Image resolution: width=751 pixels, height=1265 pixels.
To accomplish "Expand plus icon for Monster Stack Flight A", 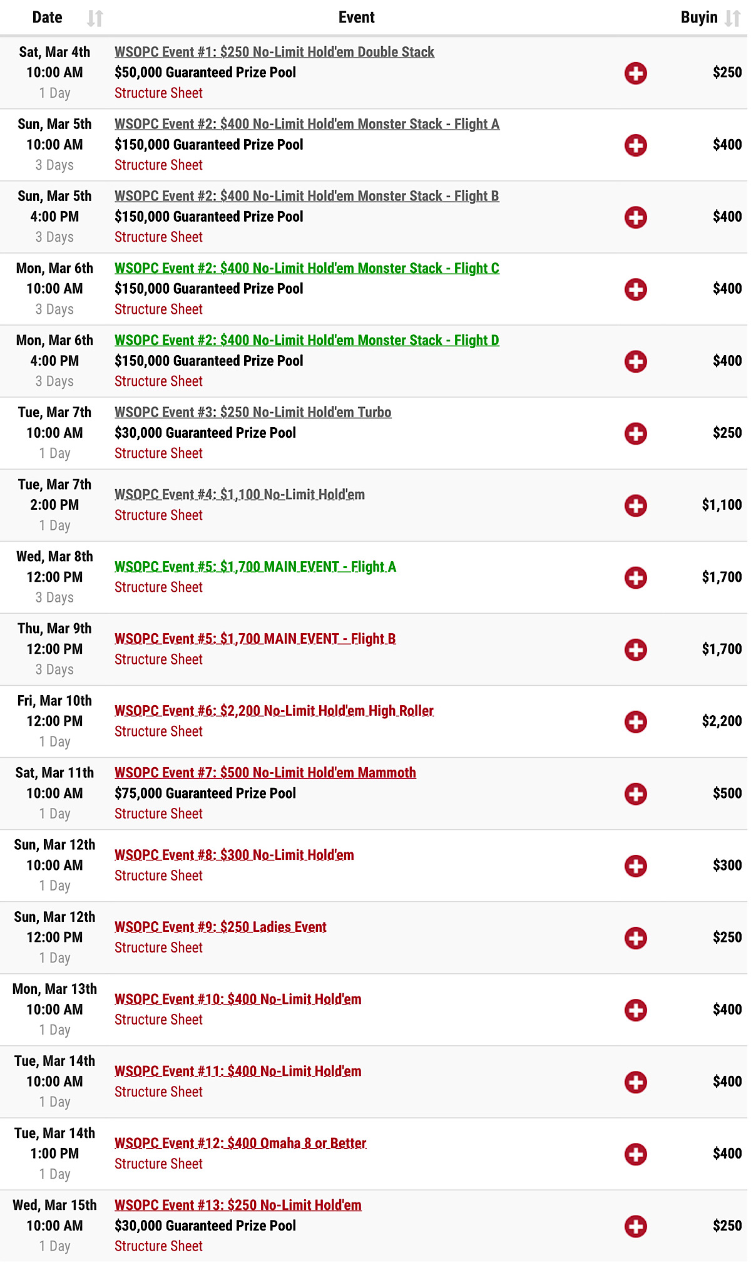I will (x=635, y=145).
